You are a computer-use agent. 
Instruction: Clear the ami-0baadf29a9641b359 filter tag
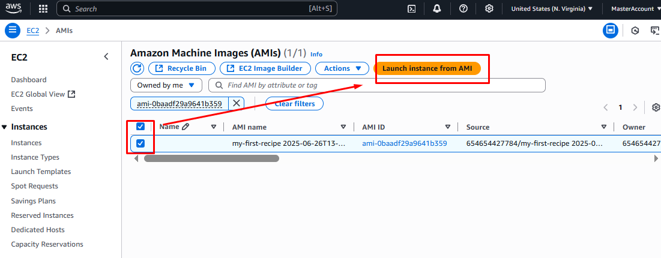[x=237, y=103]
